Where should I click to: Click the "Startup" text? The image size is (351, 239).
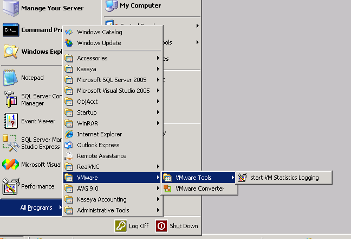tap(87, 112)
